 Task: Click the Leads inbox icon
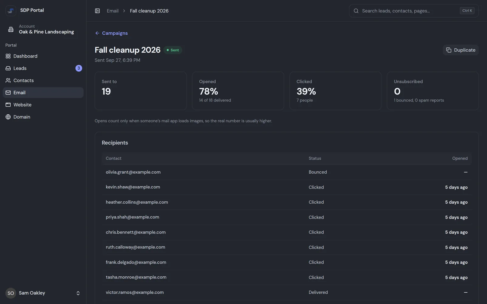[x=8, y=68]
